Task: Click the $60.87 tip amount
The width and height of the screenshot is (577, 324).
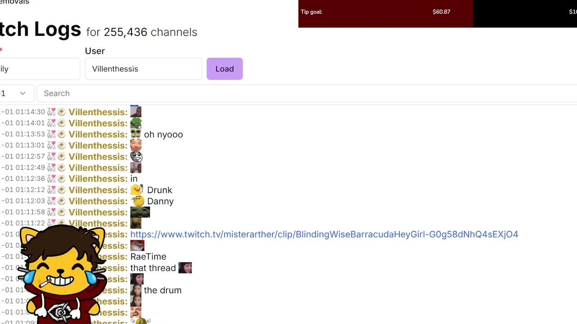Action: point(441,12)
